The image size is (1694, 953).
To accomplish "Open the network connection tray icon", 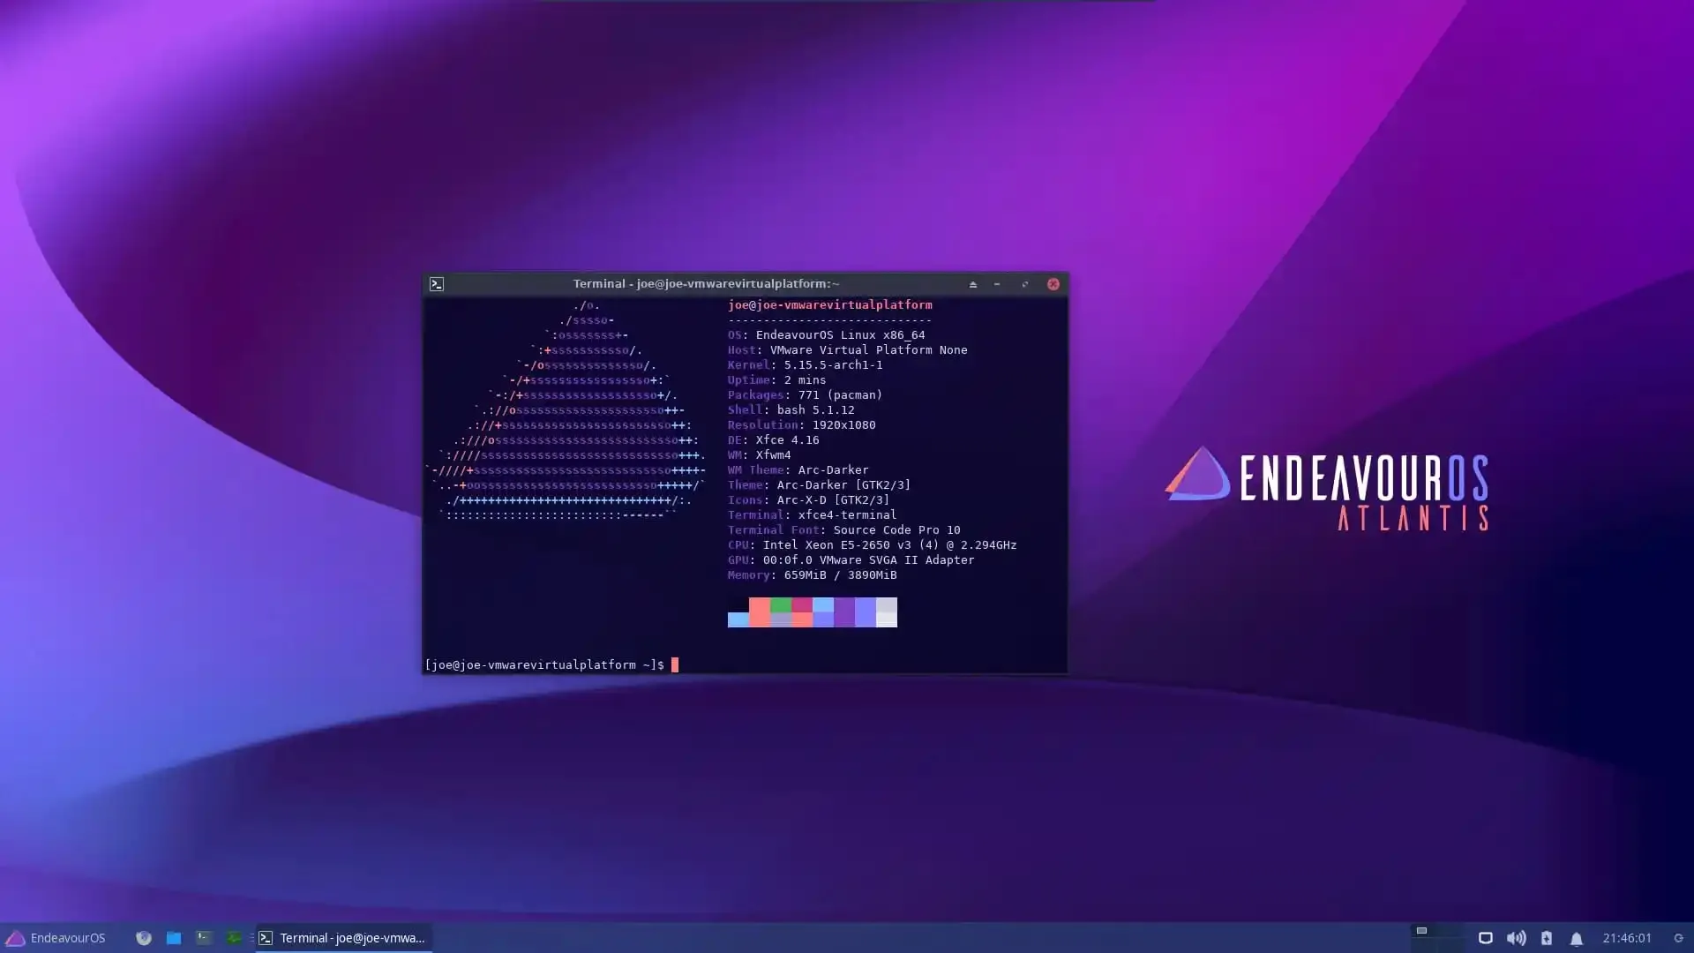I will click(1486, 938).
